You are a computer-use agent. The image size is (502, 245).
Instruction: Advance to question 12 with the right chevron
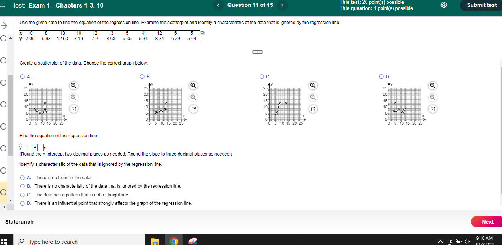[282, 5]
